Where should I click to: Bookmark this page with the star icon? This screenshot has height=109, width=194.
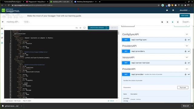(x=159, y=5)
